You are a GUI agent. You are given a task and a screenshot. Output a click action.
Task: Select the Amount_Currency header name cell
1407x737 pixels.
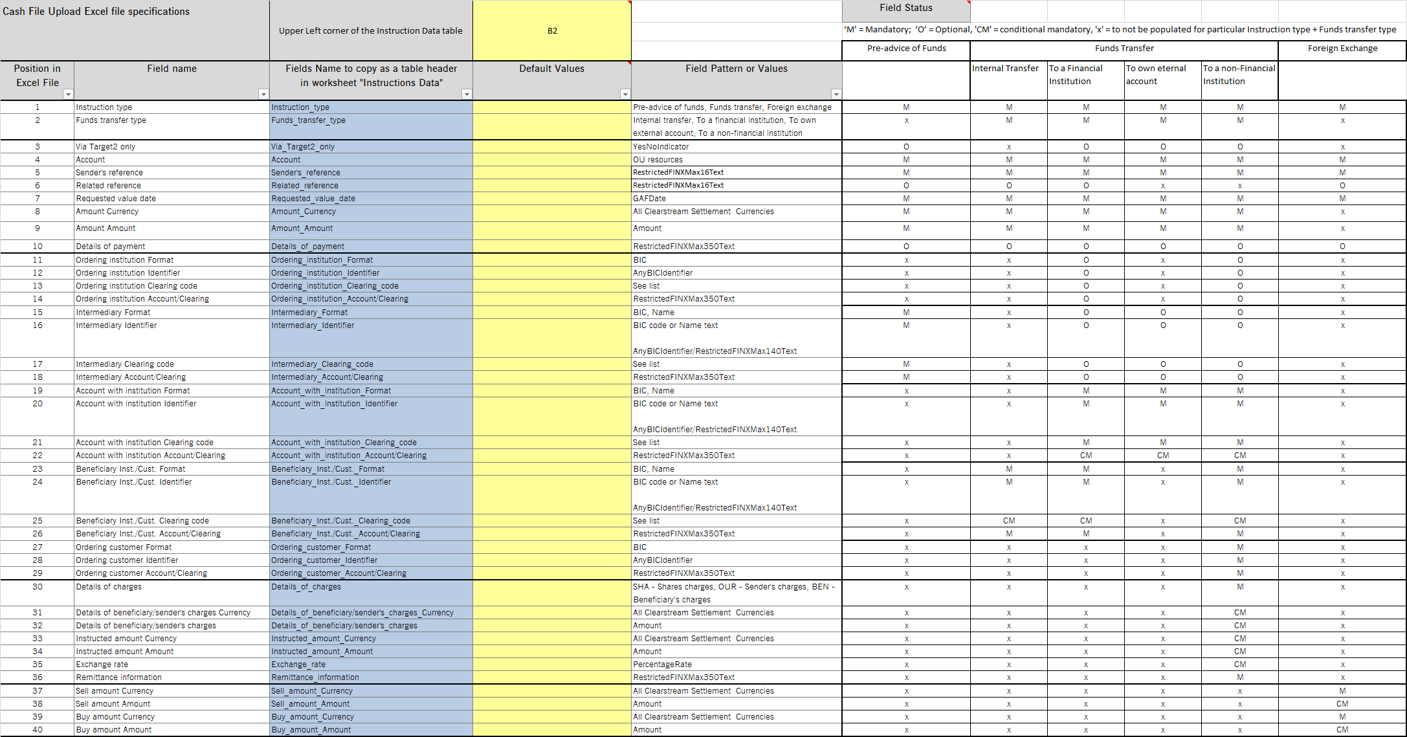click(371, 213)
